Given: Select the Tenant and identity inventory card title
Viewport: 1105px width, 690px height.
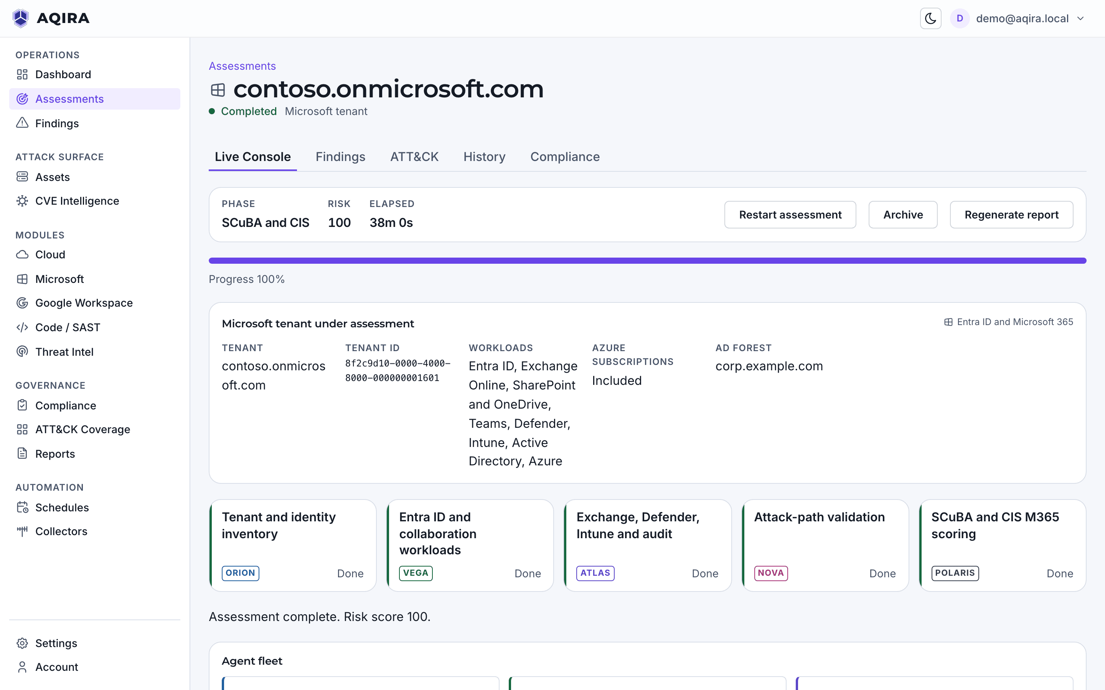Looking at the screenshot, I should [x=279, y=525].
